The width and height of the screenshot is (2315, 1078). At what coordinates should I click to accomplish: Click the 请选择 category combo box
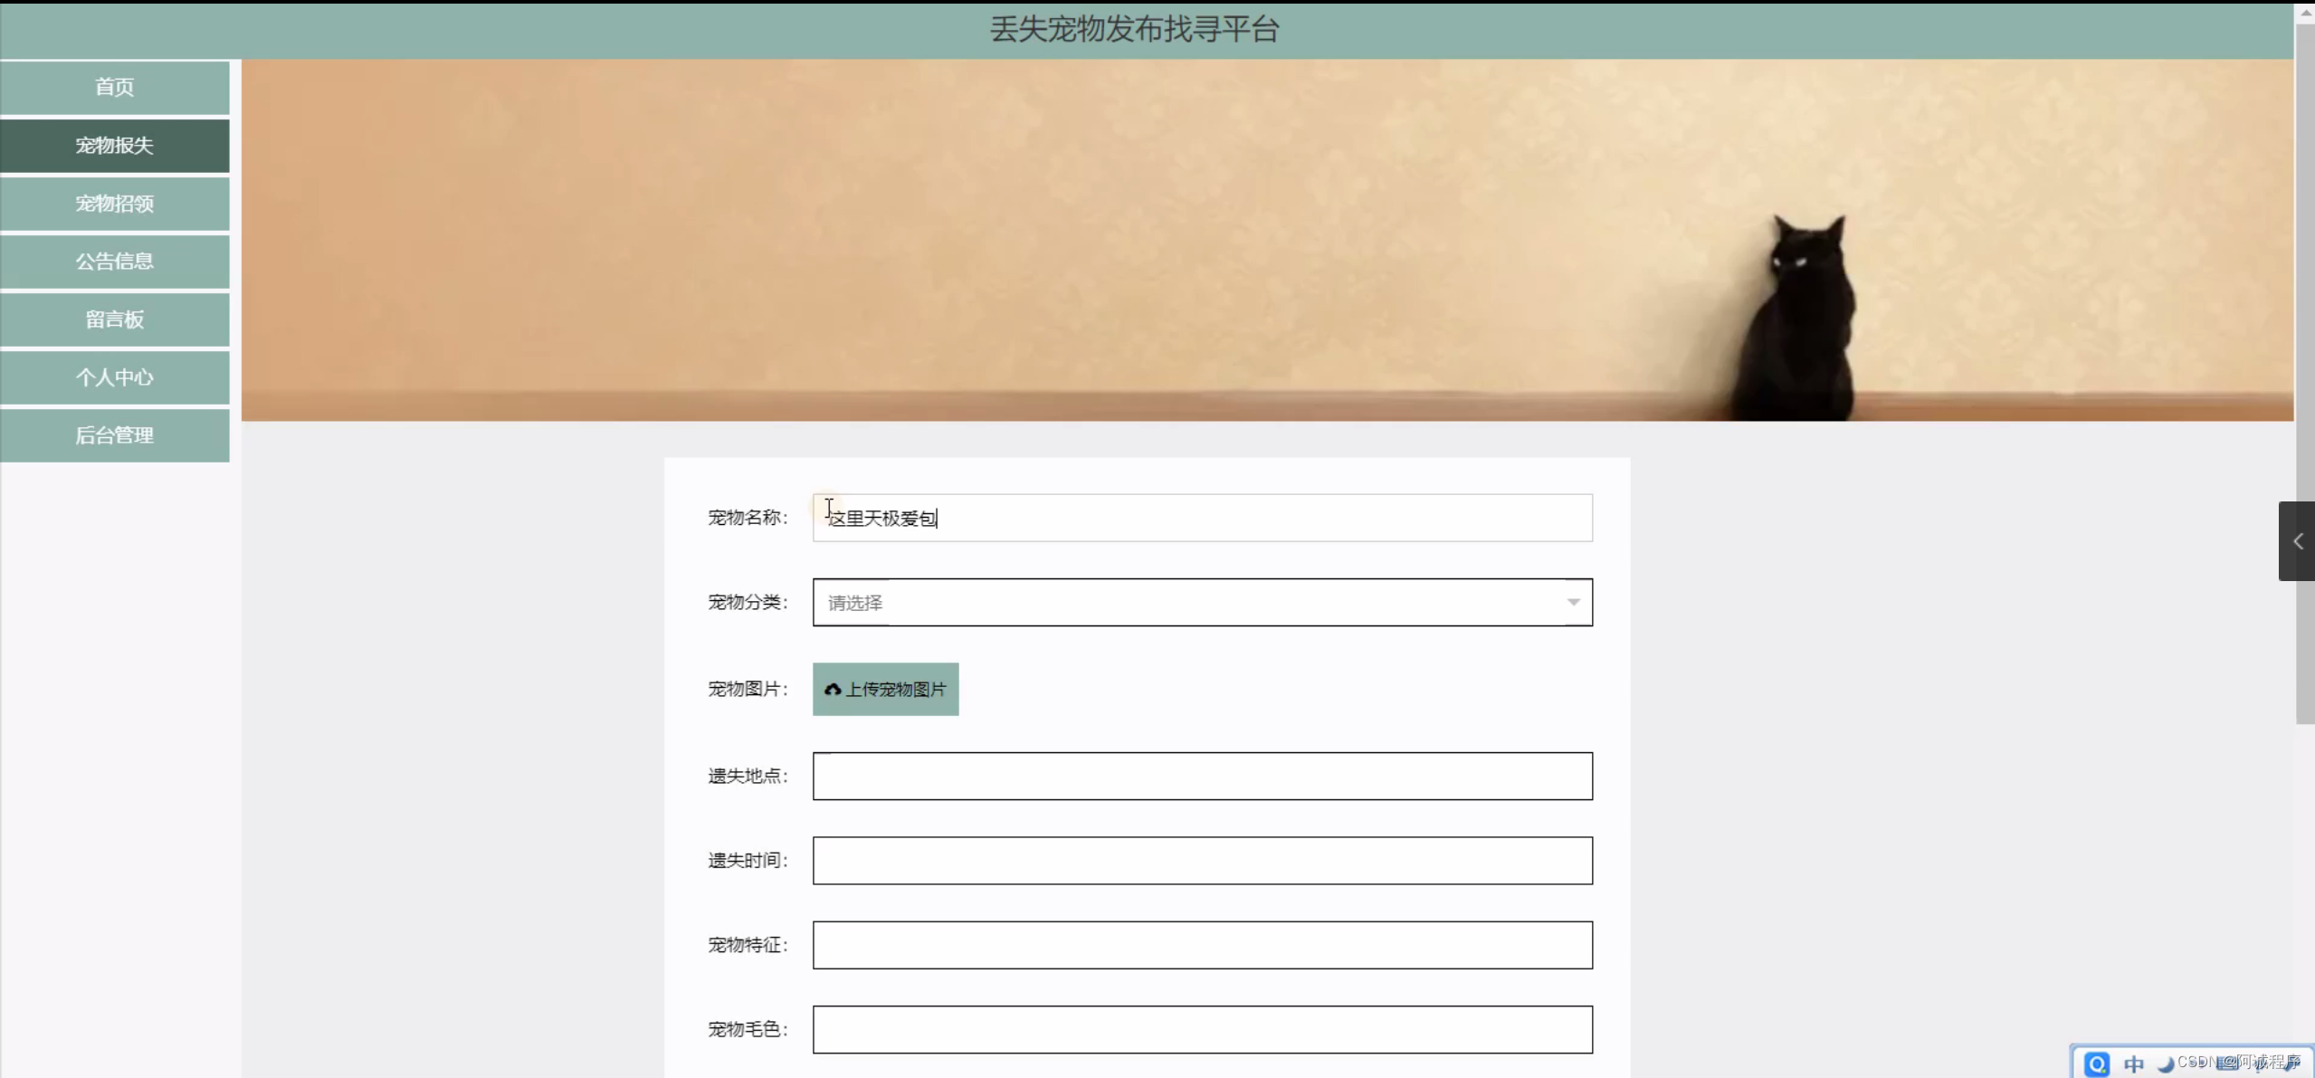[1177, 603]
